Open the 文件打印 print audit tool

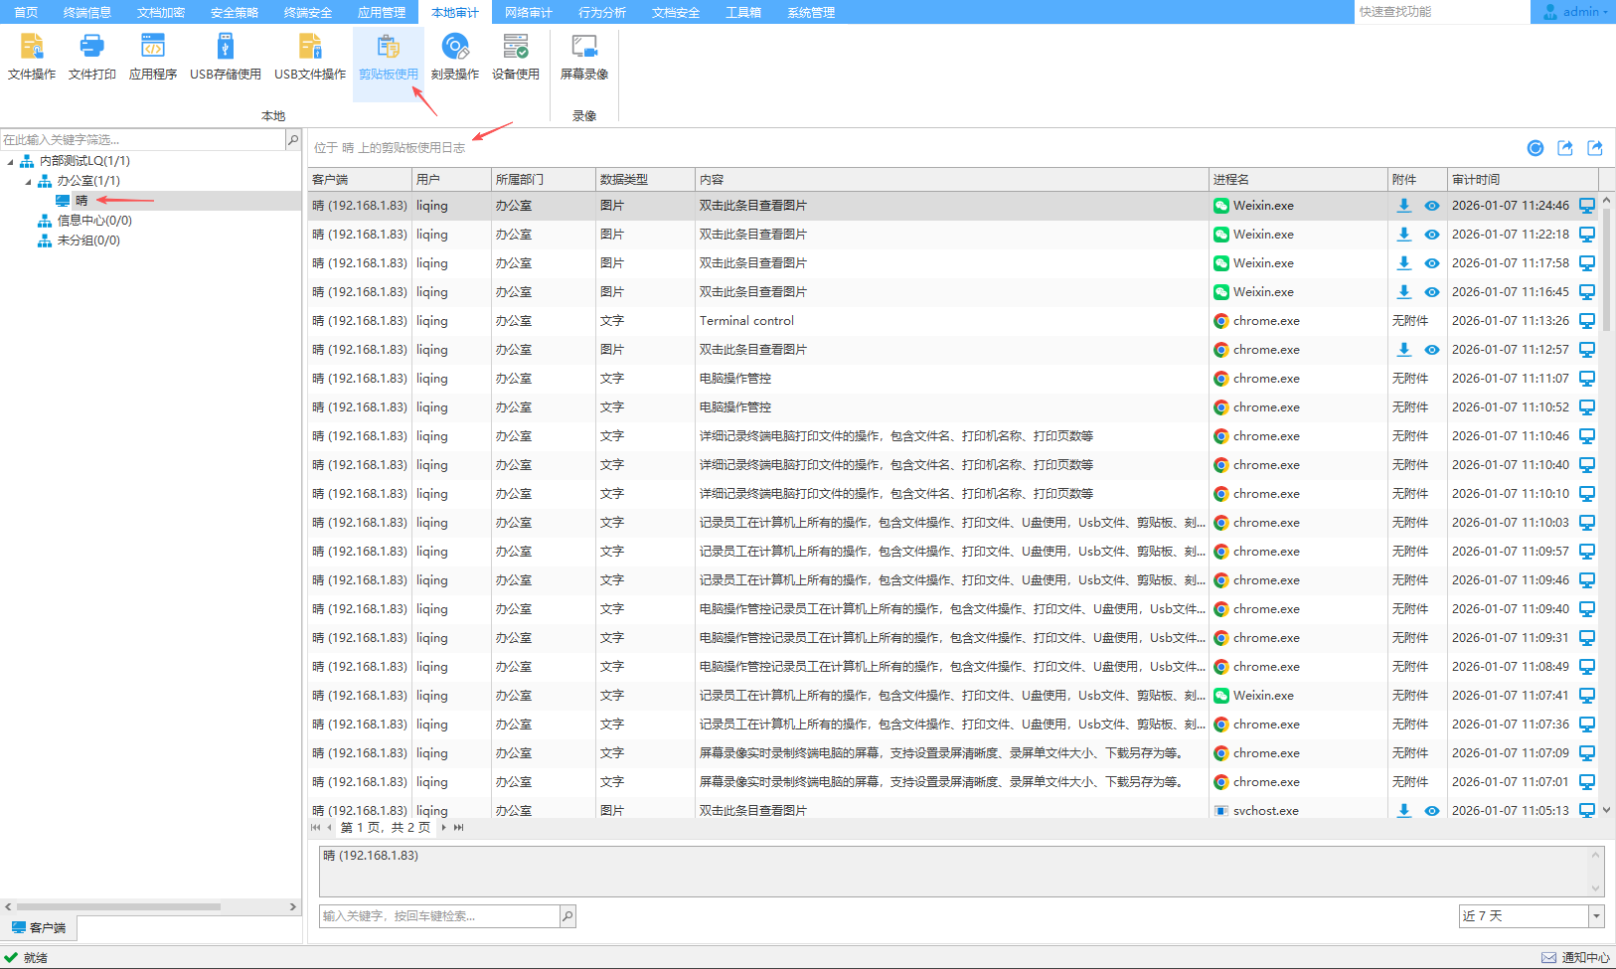(91, 56)
